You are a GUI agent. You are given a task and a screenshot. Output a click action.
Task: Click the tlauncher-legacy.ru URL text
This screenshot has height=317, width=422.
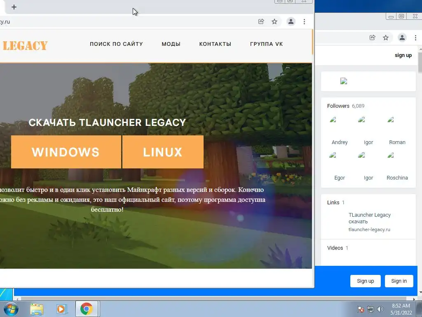(369, 229)
